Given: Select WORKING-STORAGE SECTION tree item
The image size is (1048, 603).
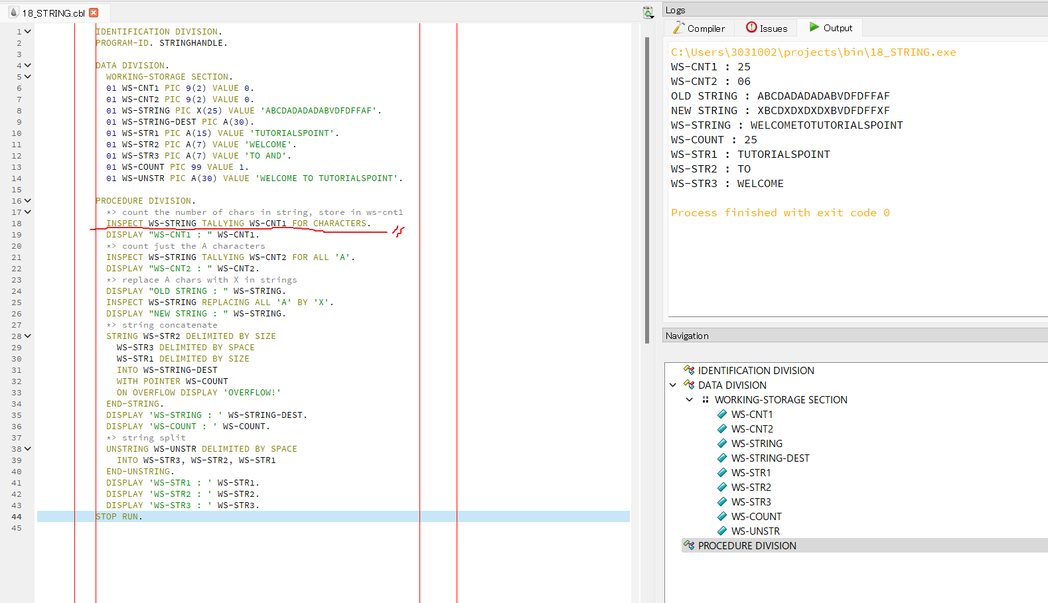Looking at the screenshot, I should 781,400.
